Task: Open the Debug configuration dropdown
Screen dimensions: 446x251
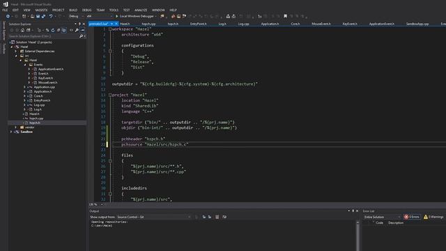Action: click(76, 16)
